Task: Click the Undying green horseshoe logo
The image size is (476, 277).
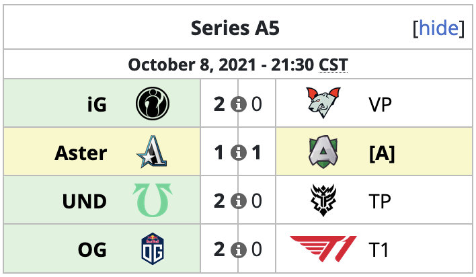Action: 153,200
